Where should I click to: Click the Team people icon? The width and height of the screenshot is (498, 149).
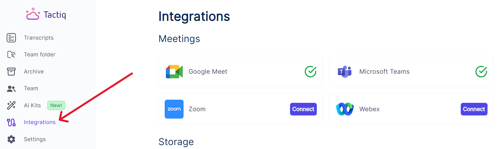click(x=11, y=89)
